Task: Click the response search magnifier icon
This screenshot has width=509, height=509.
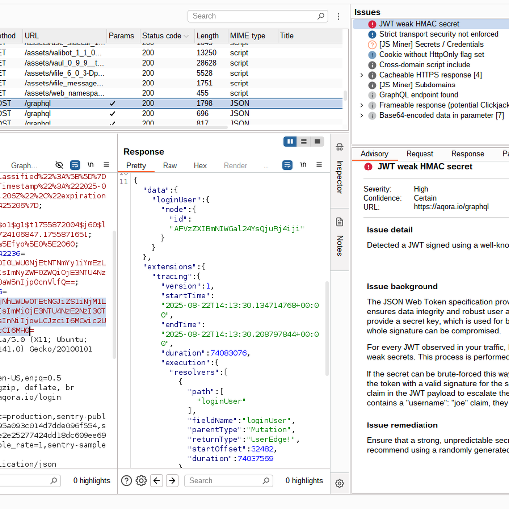Action: point(266,481)
